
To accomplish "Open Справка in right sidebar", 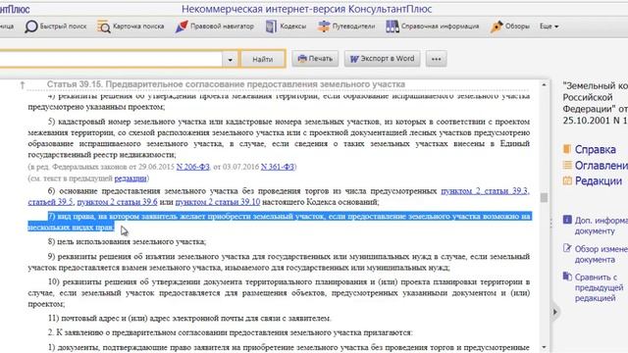I will 596,149.
